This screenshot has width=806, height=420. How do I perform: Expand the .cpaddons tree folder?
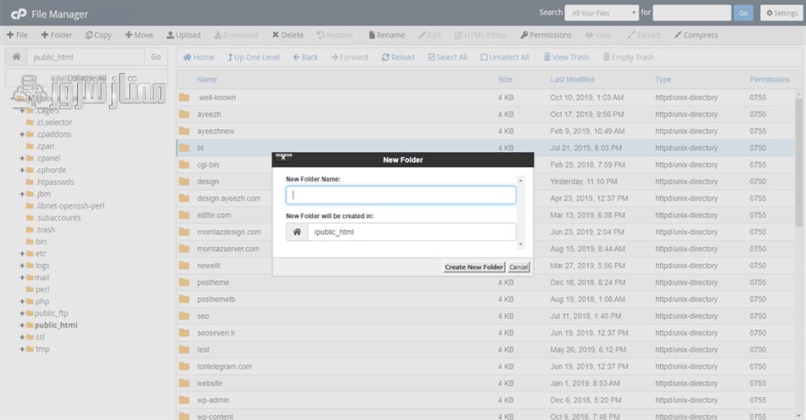[x=22, y=134]
